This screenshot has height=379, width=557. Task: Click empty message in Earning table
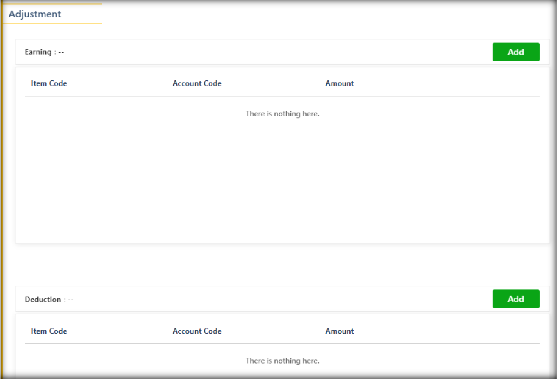point(282,114)
